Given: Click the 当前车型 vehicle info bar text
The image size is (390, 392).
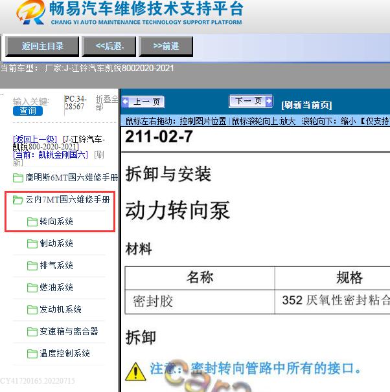Looking at the screenshot, I should pos(87,69).
